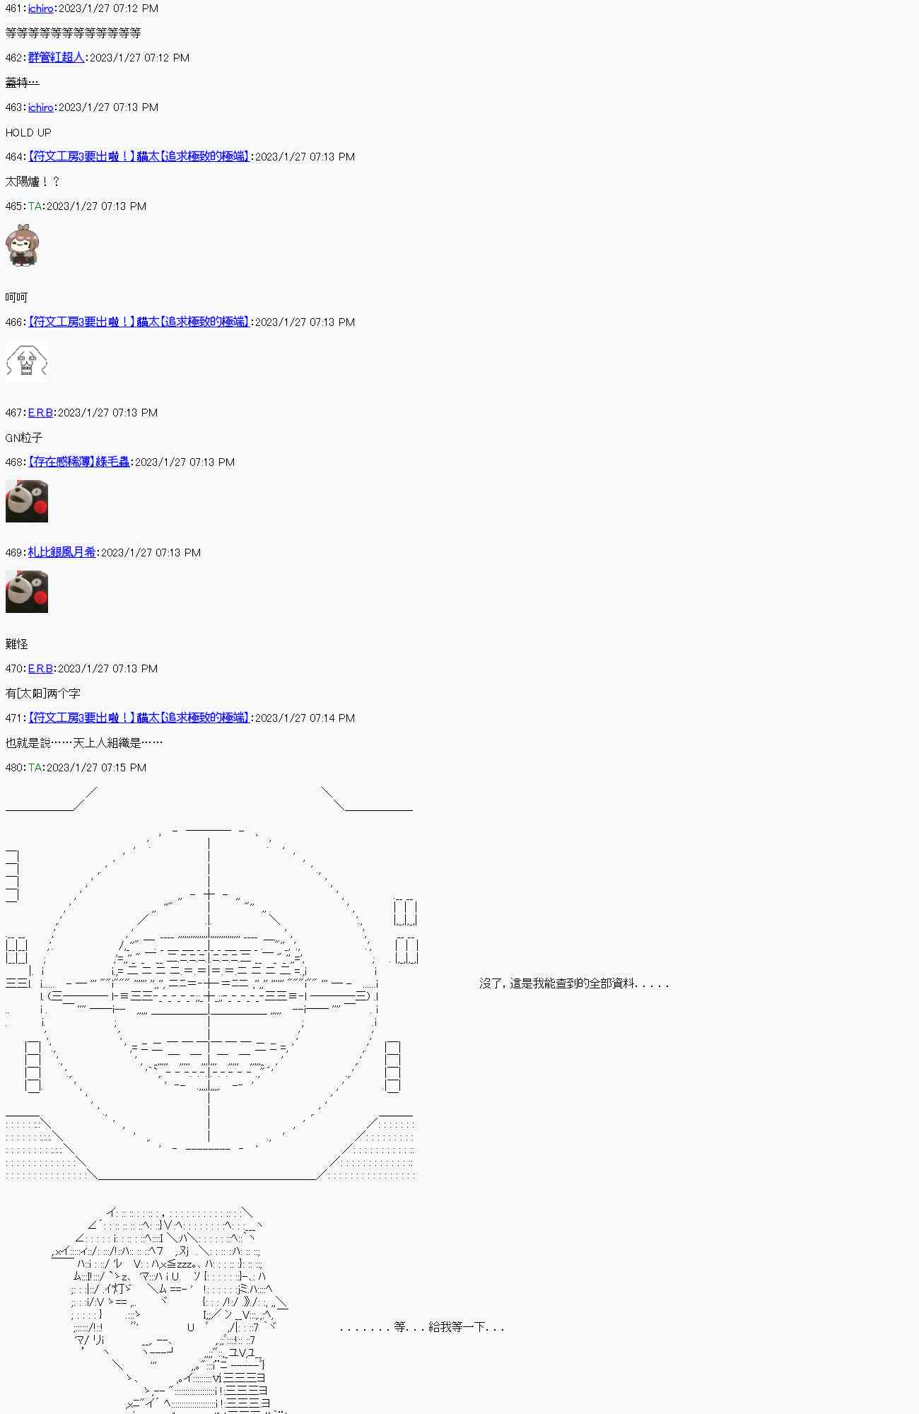The height and width of the screenshot is (1414, 919).
Task: Click the Kumamon bear sticker in post 468
Action: point(27,501)
